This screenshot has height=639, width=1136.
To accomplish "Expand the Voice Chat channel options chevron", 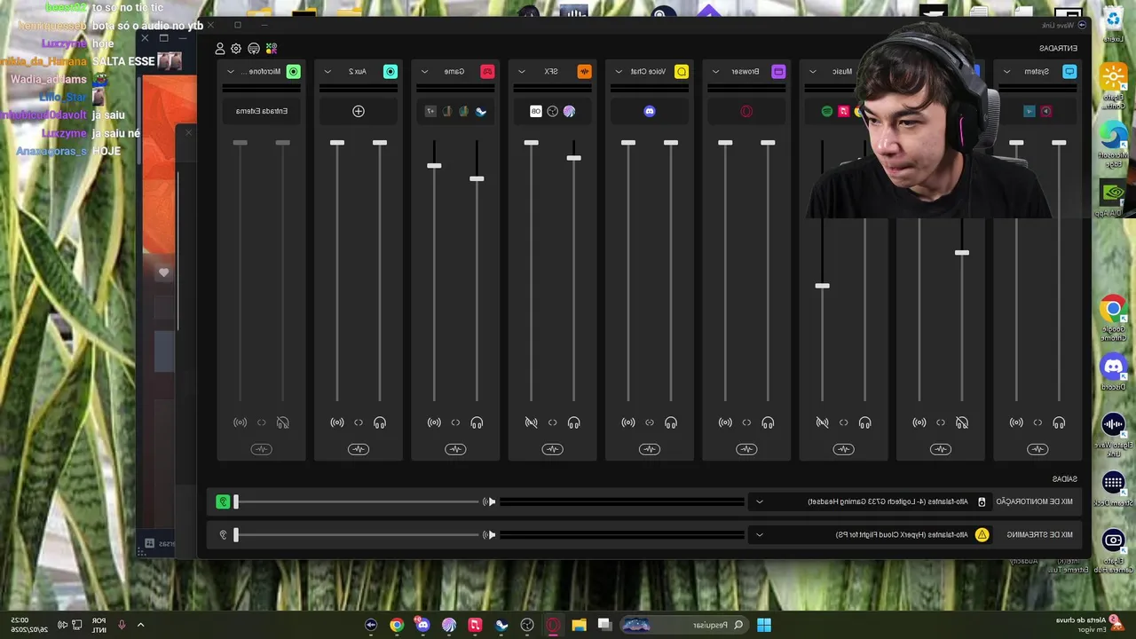I will pyautogui.click(x=619, y=71).
